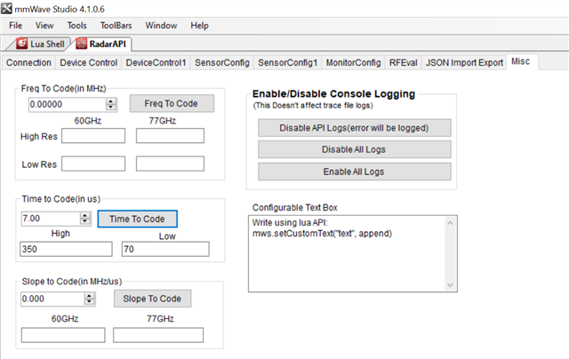The height and width of the screenshot is (359, 569).
Task: Decrement the Time to Code value
Action: click(85, 221)
